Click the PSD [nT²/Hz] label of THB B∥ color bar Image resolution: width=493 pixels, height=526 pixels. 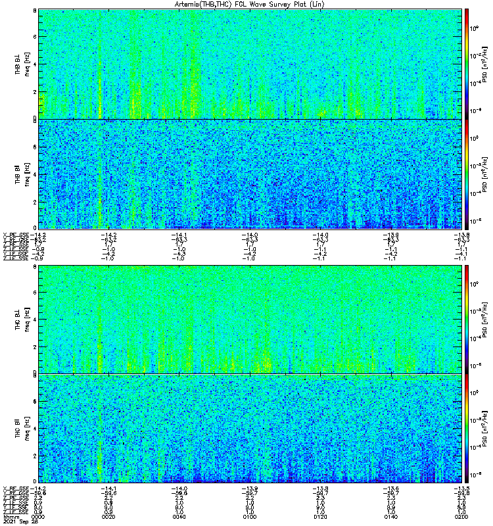point(484,174)
